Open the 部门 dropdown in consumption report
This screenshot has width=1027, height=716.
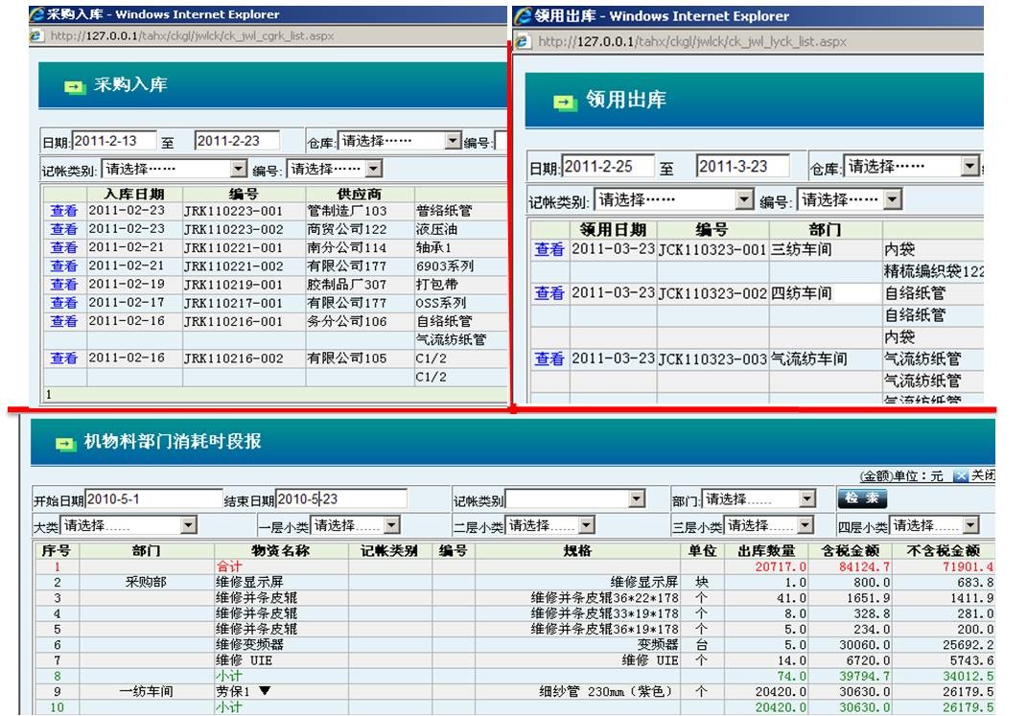click(806, 499)
